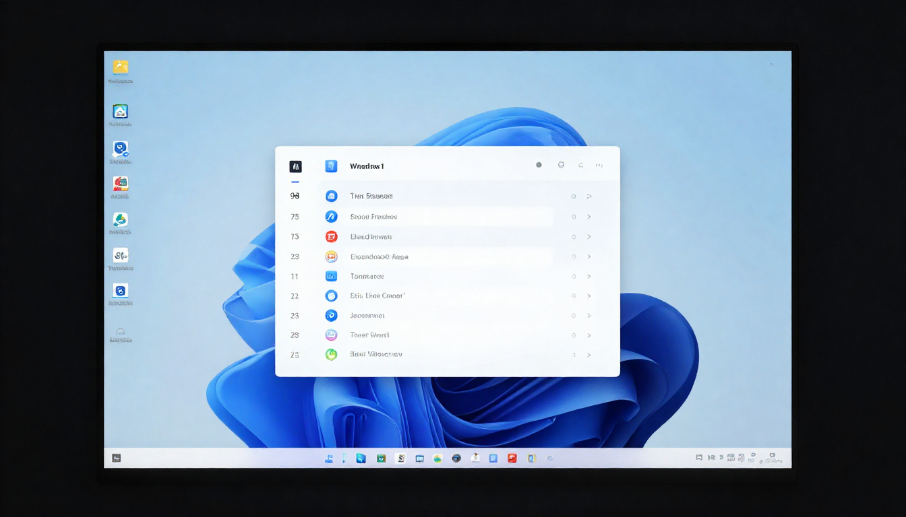Viewport: 906px width, 517px height.
Task: Open the chat bubble desktop icon with check badge
Action: pyautogui.click(x=121, y=149)
